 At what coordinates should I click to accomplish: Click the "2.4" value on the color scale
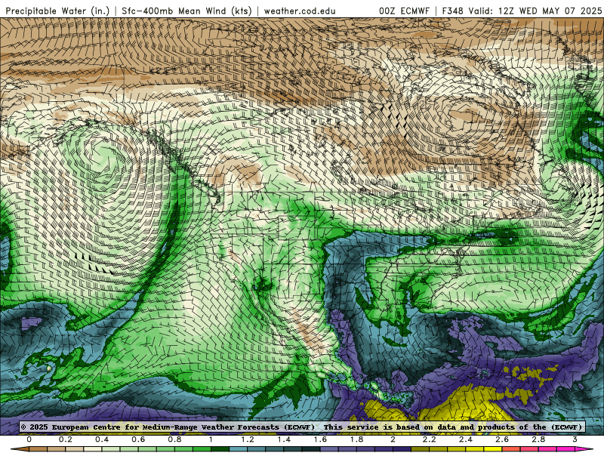tap(465, 439)
